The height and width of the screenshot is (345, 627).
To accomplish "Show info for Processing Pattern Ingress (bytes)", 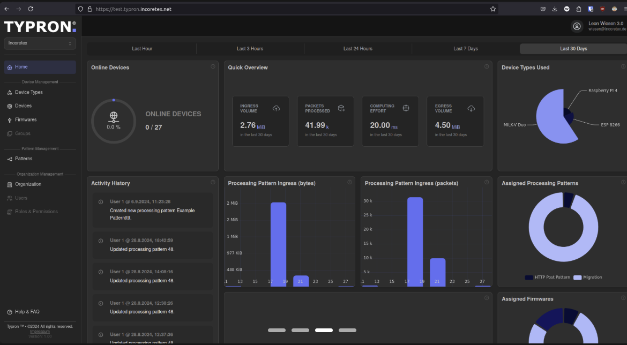I will 349,182.
